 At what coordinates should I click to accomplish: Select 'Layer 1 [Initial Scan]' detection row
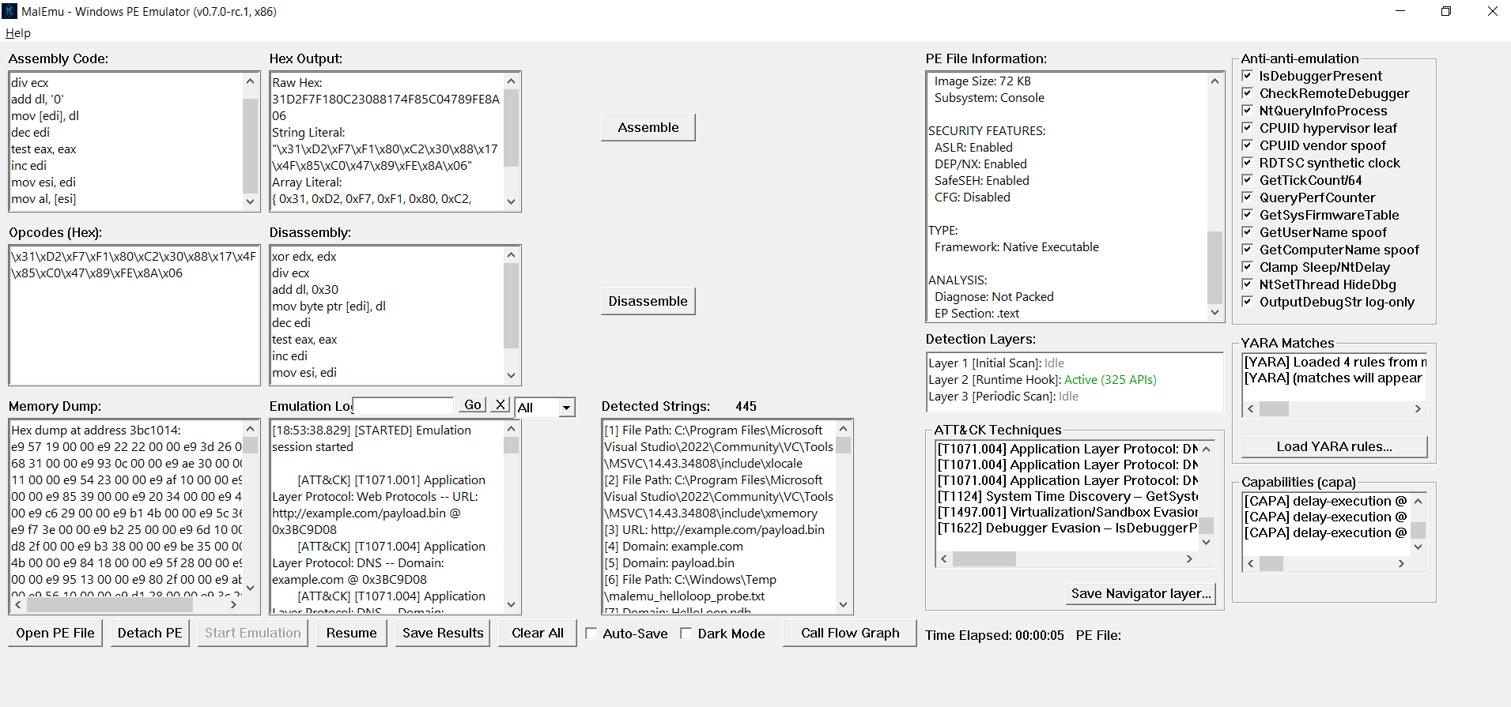coord(996,363)
